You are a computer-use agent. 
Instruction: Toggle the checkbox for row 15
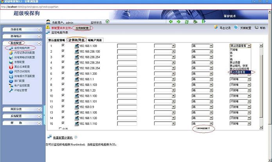click(63, 123)
